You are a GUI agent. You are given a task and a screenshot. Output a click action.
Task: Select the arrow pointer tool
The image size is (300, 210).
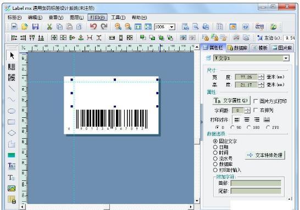12,55
